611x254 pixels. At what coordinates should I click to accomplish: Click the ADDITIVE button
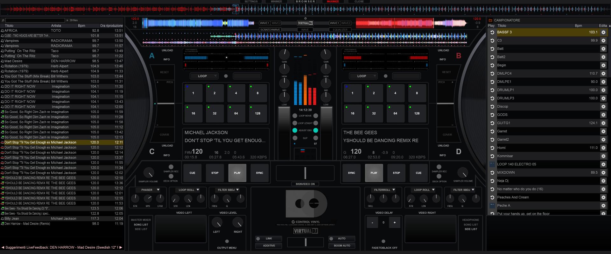point(269,246)
